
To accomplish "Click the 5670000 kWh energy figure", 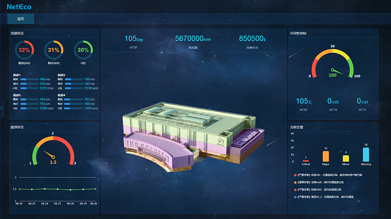I will [193, 38].
